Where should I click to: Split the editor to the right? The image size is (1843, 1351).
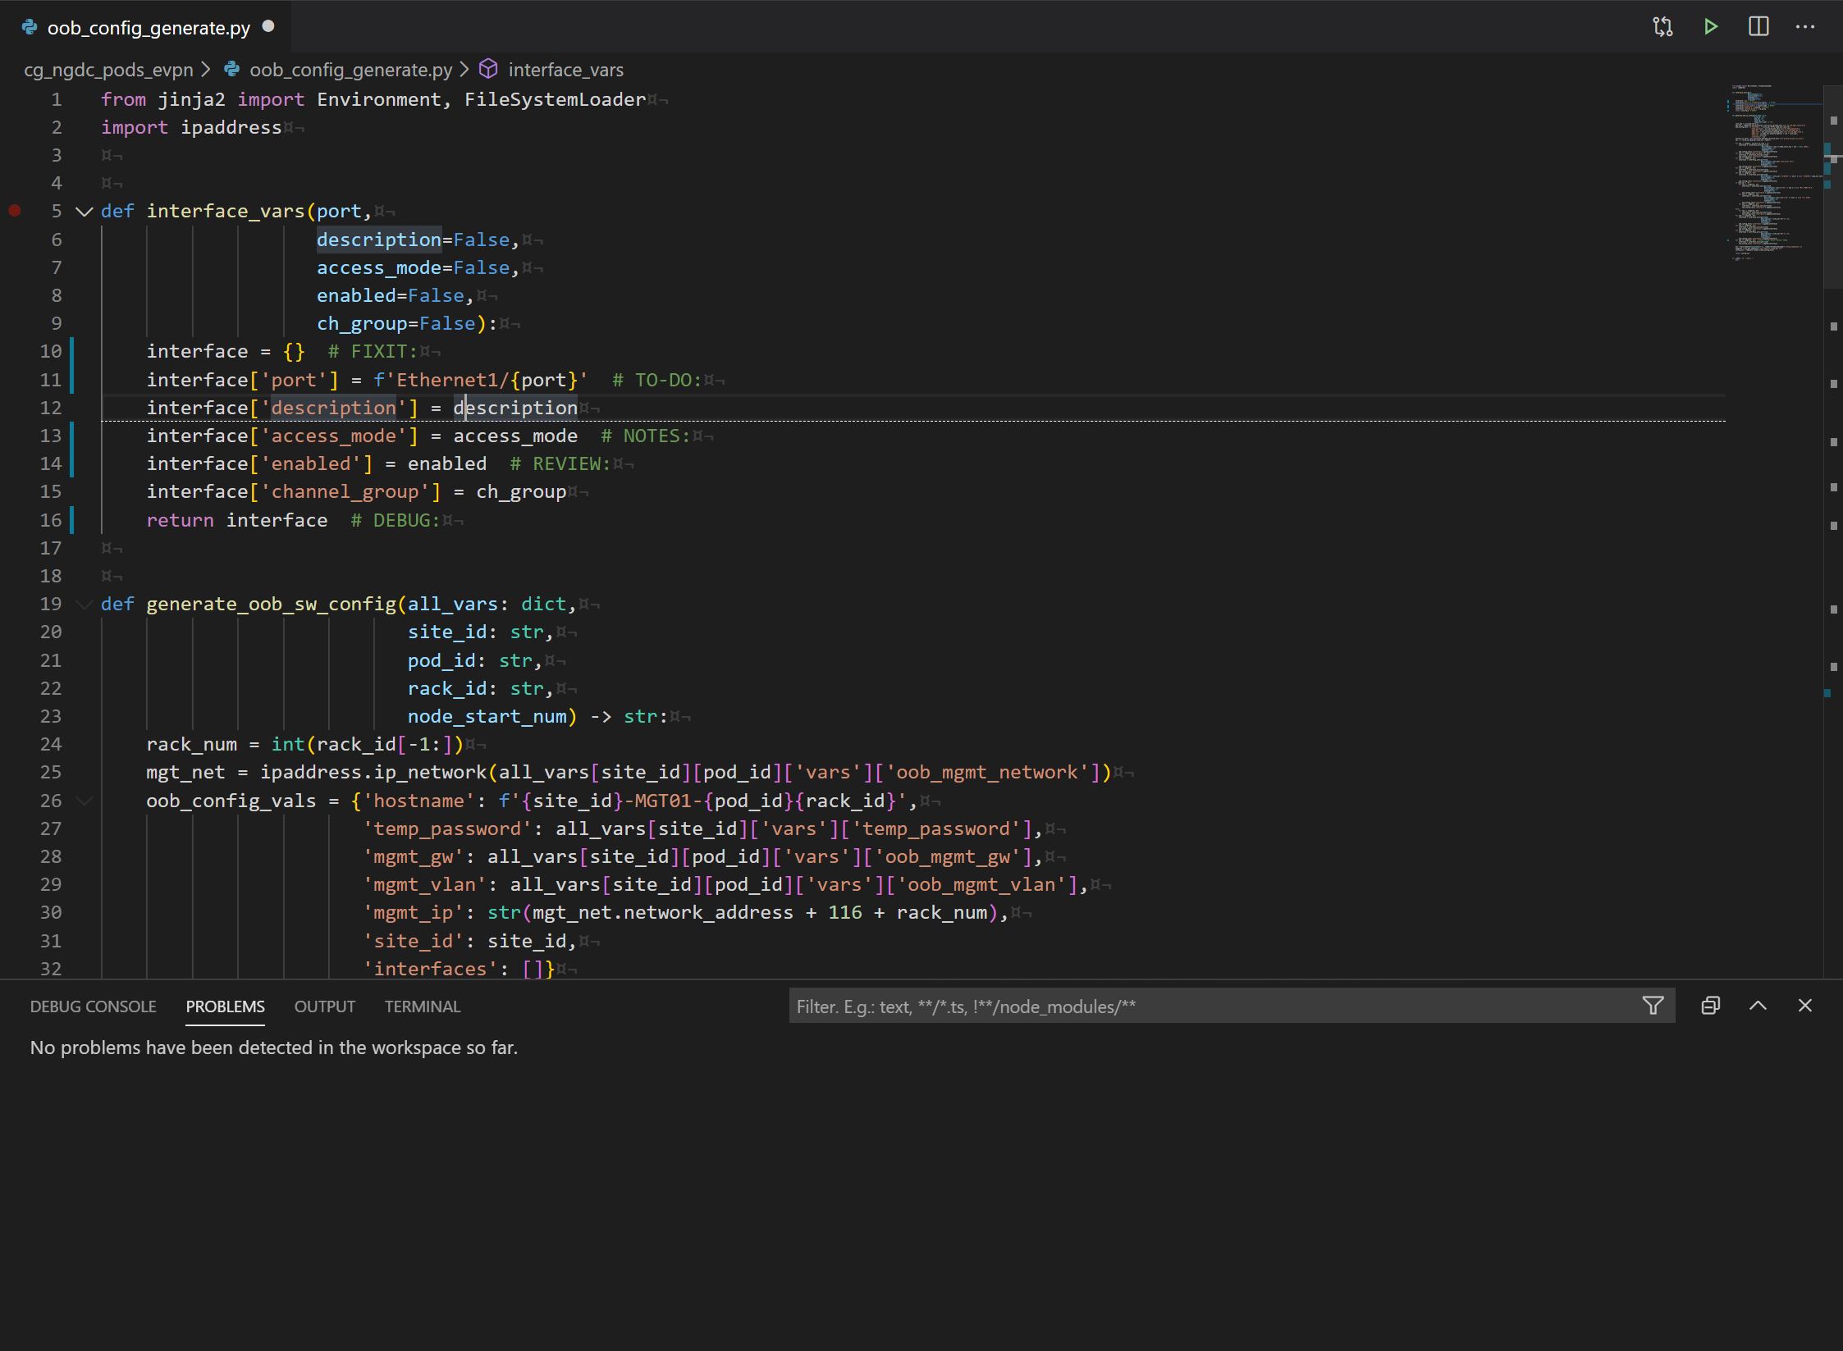[1758, 27]
